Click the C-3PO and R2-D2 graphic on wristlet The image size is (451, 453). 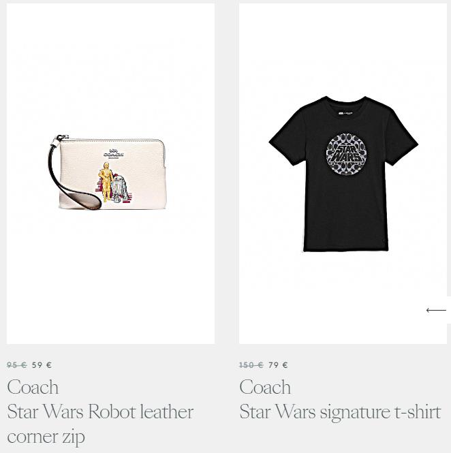(x=113, y=183)
